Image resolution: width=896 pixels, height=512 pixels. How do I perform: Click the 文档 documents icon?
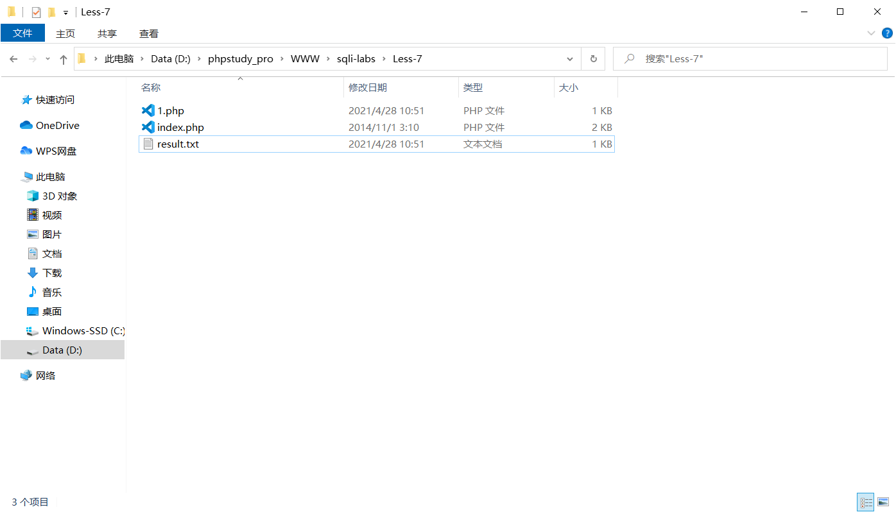point(33,253)
